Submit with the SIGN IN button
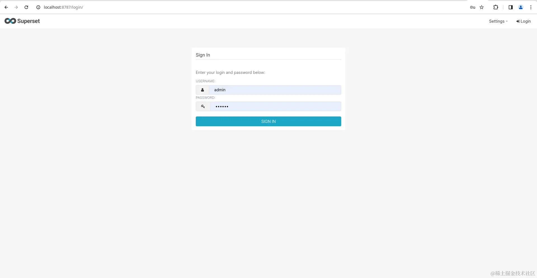Screen dimensions: 537x278 point(268,122)
